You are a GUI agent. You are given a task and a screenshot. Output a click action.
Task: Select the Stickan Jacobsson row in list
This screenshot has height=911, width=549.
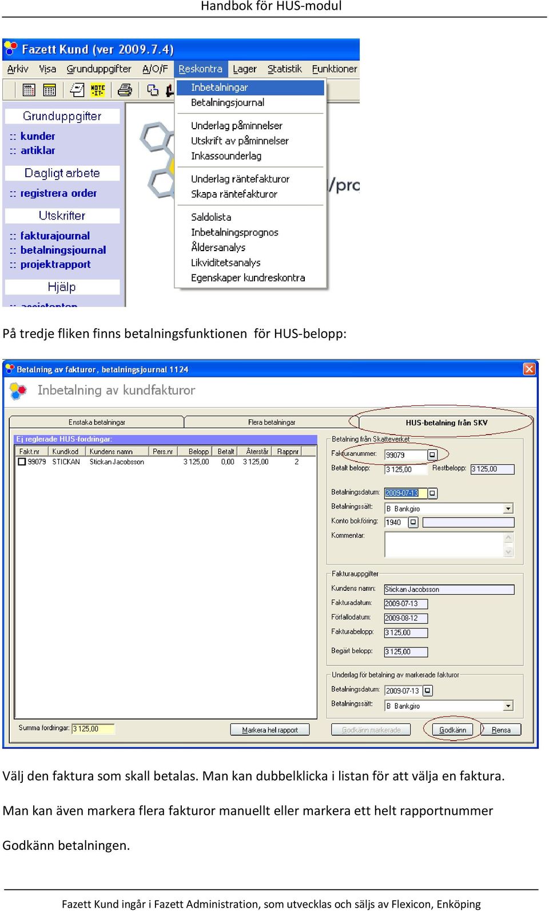click(165, 462)
